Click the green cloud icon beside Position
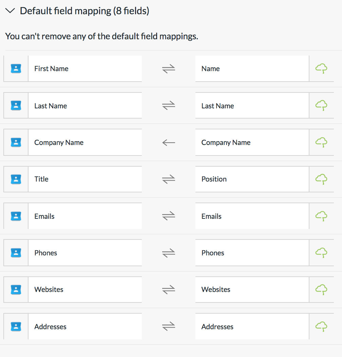 pyautogui.click(x=321, y=179)
